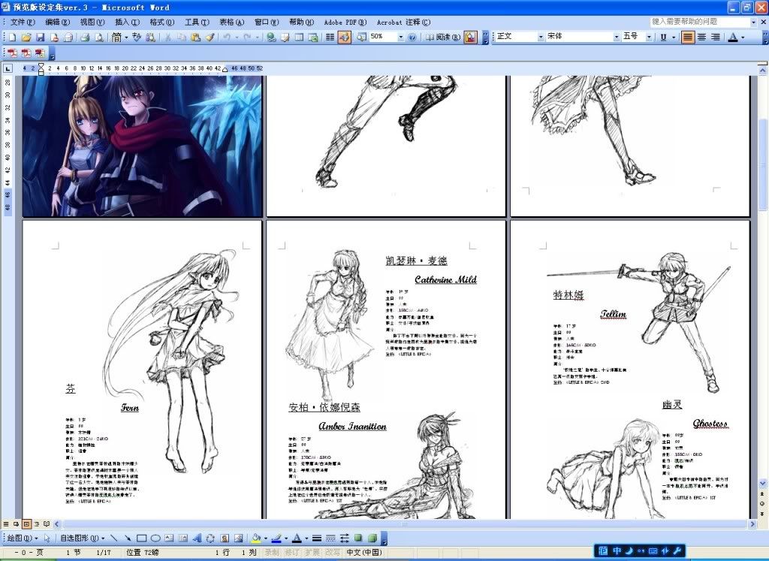Select the Rectangle shape tool

pos(141,538)
